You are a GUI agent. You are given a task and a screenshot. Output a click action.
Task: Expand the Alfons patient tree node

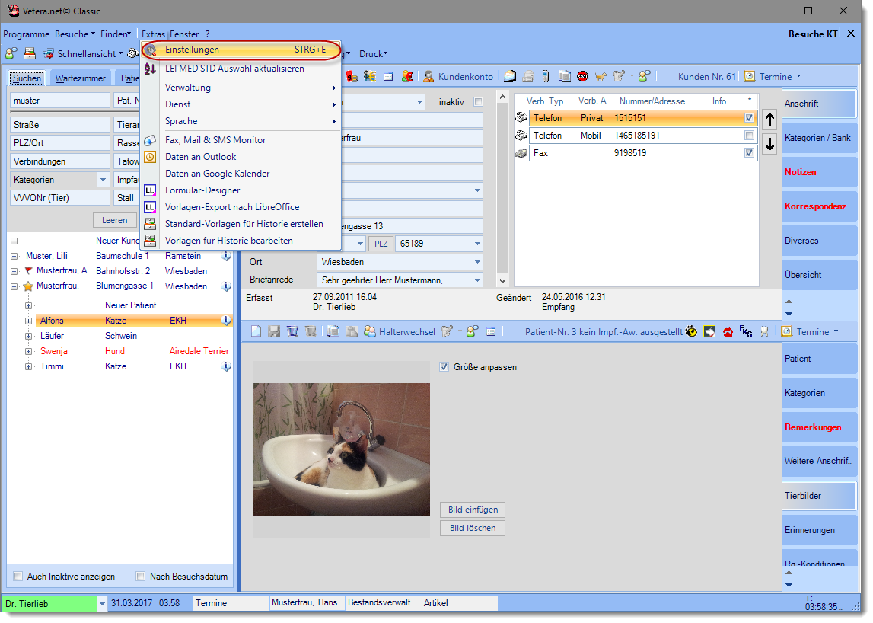tap(29, 321)
